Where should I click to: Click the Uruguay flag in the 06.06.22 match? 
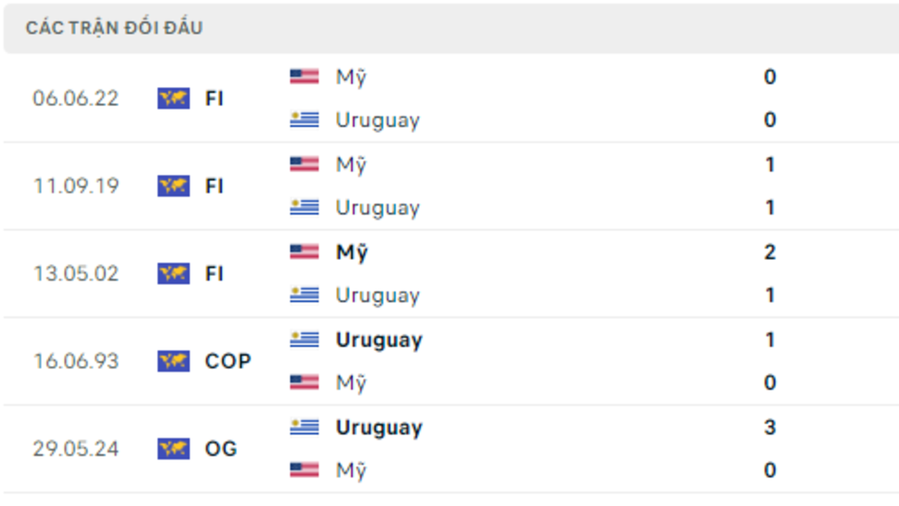click(x=304, y=120)
